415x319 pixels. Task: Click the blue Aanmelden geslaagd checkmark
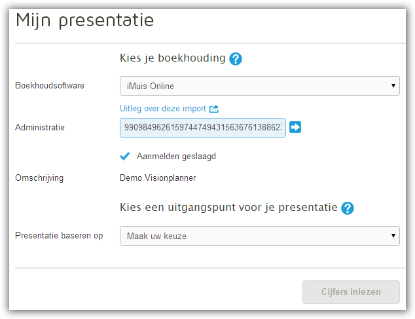pyautogui.click(x=124, y=157)
